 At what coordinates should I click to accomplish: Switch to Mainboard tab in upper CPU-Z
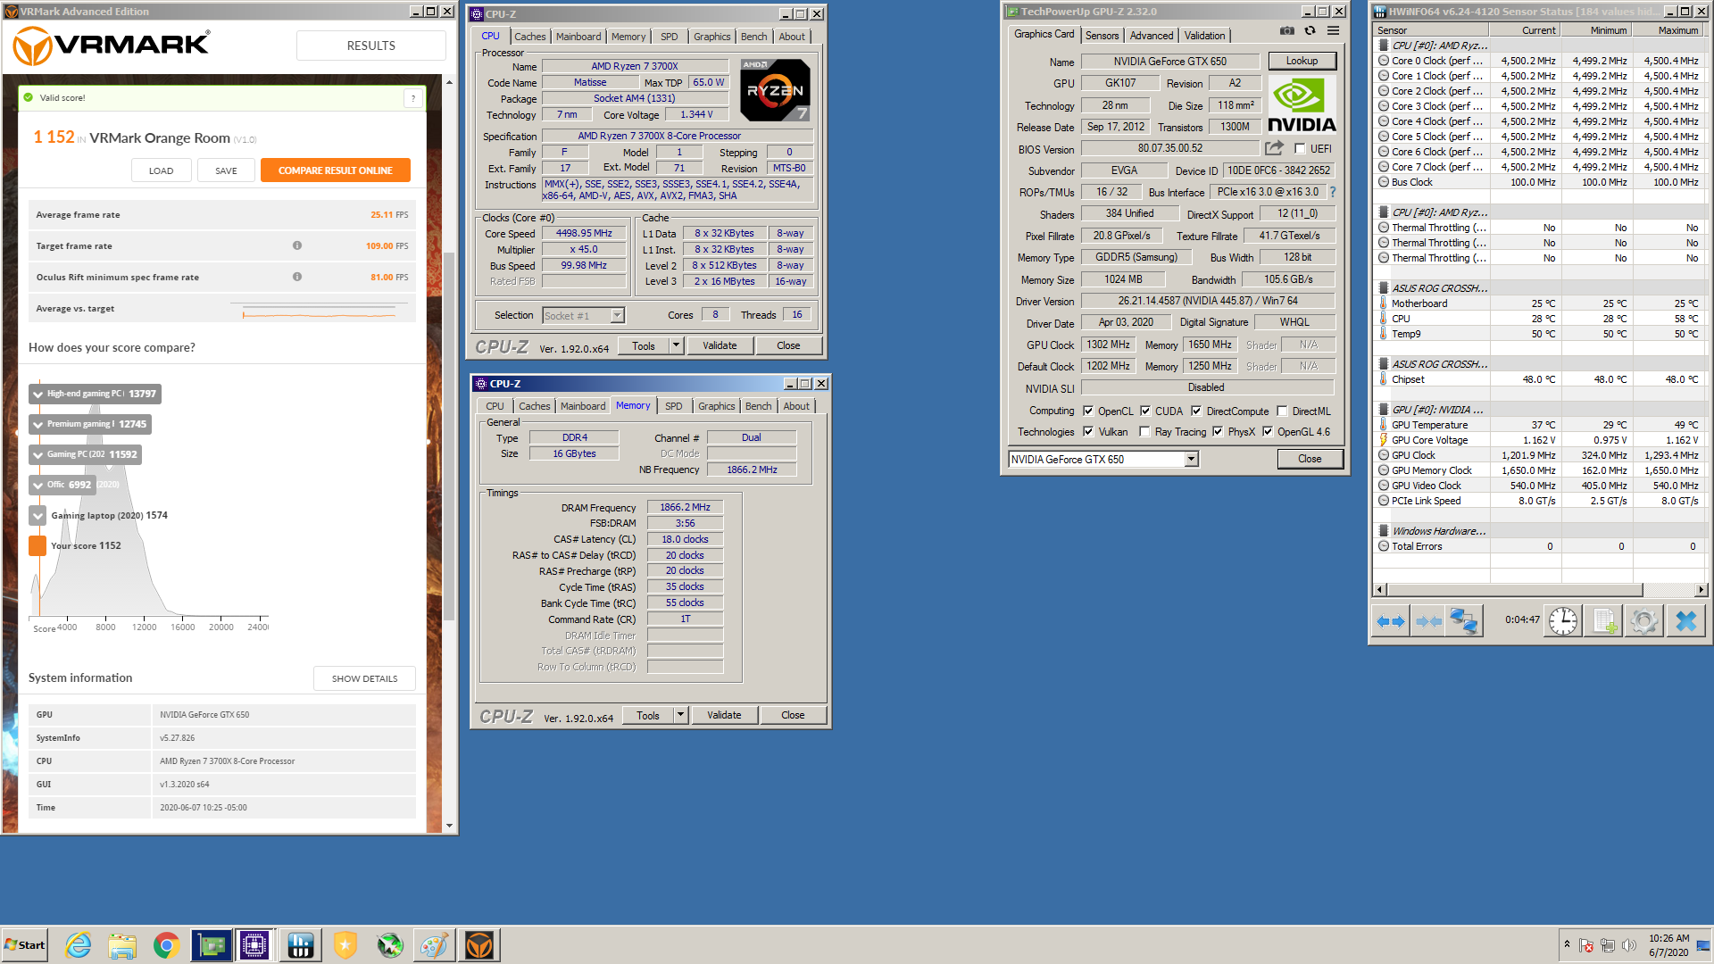(578, 37)
